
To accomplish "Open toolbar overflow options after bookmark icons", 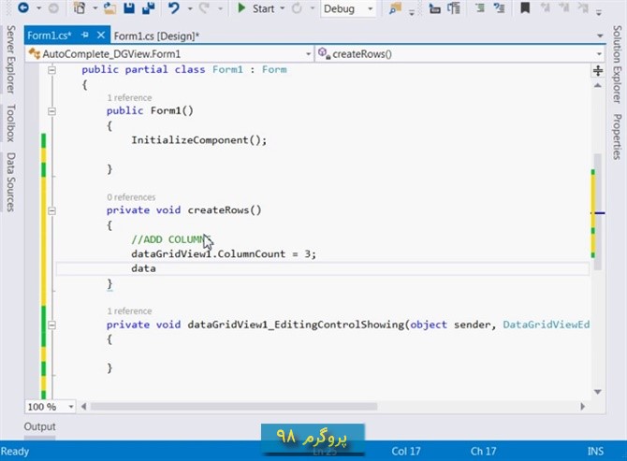I will (599, 12).
